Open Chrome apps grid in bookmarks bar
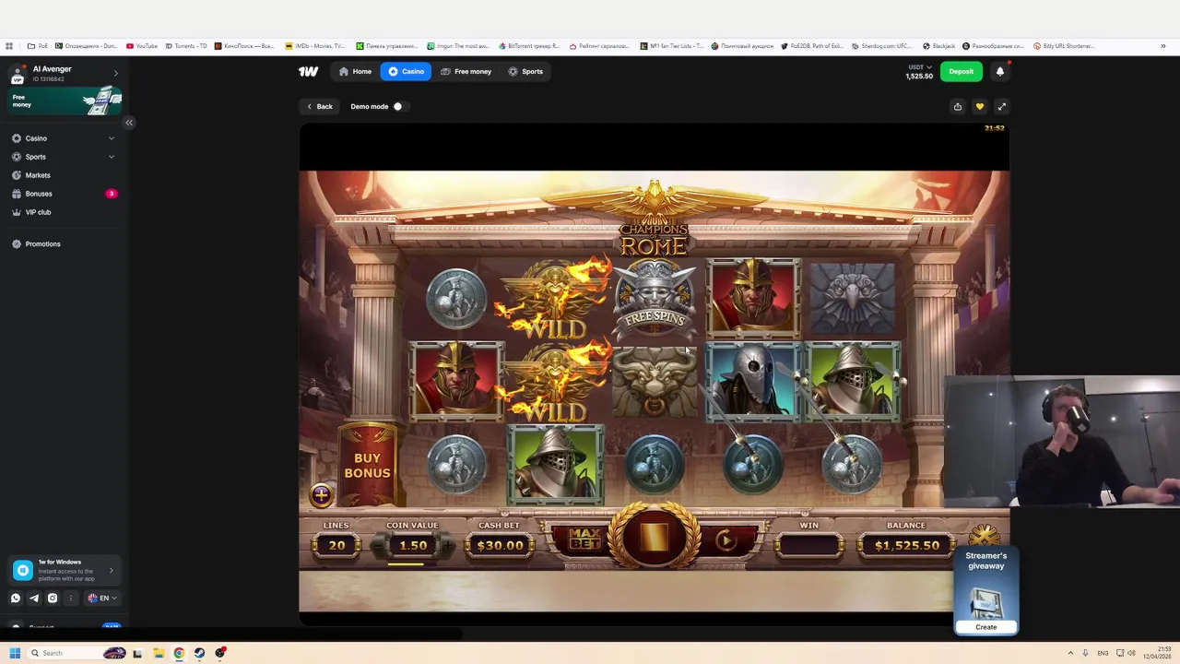The width and height of the screenshot is (1180, 664). click(x=9, y=46)
